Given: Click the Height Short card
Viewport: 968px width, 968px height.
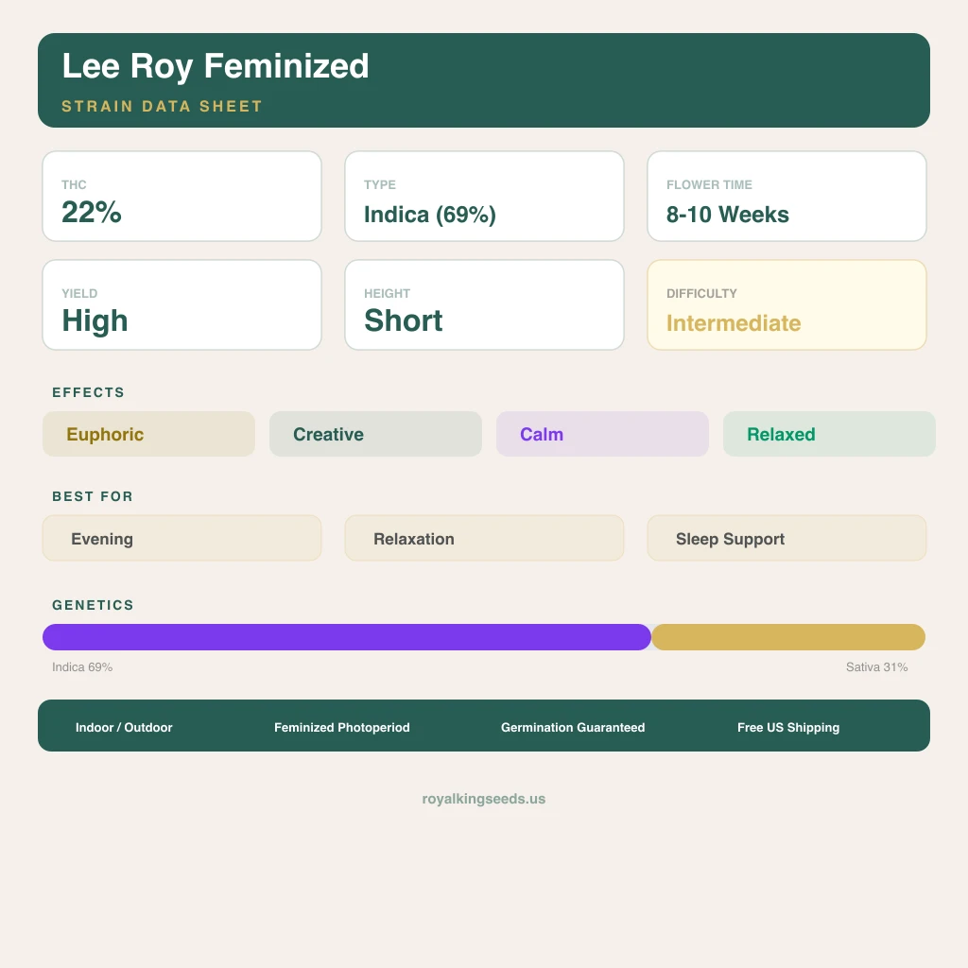Looking at the screenshot, I should pos(485,305).
